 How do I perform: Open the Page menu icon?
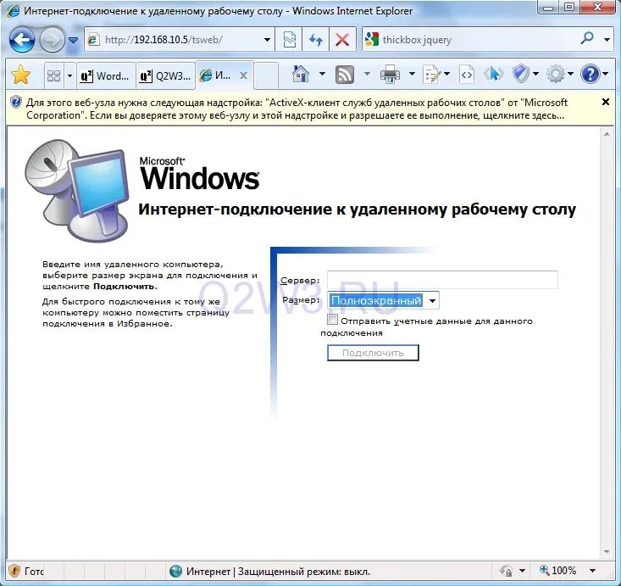point(432,75)
